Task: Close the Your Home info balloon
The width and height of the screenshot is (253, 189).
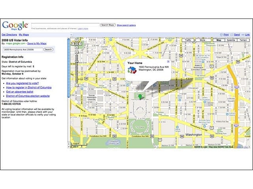Action: 168,61
